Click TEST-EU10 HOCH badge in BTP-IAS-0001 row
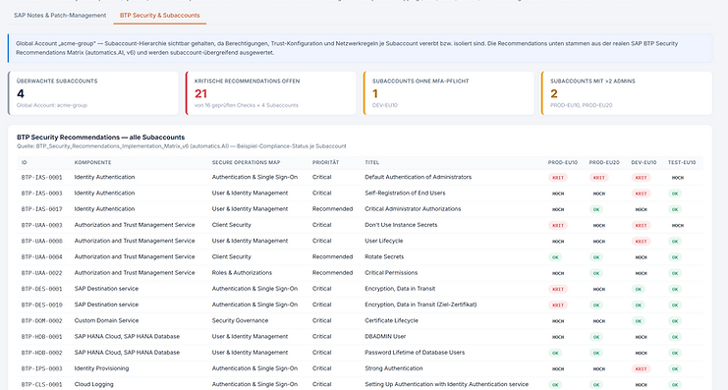 [677, 178]
